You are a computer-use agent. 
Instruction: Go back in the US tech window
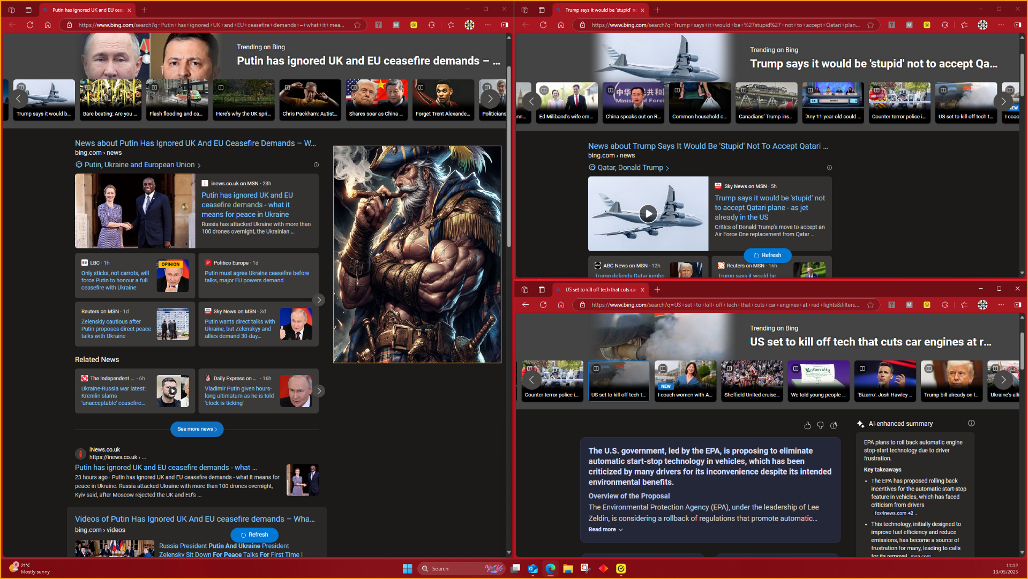pyautogui.click(x=526, y=305)
